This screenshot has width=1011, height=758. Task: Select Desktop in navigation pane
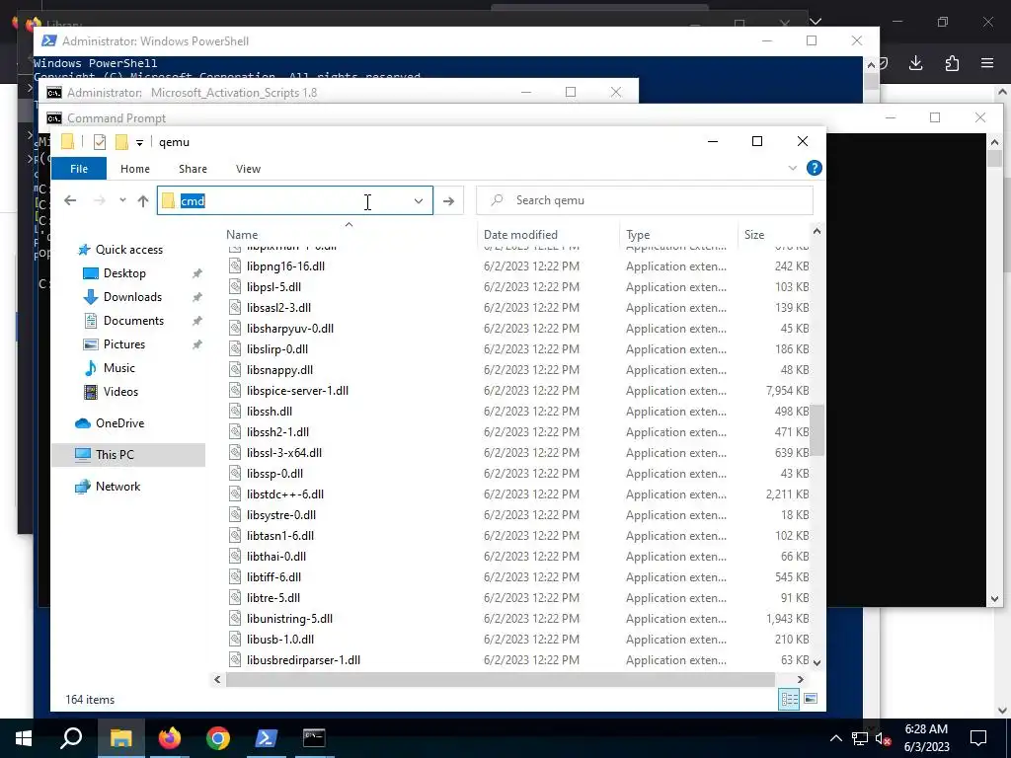pos(124,273)
